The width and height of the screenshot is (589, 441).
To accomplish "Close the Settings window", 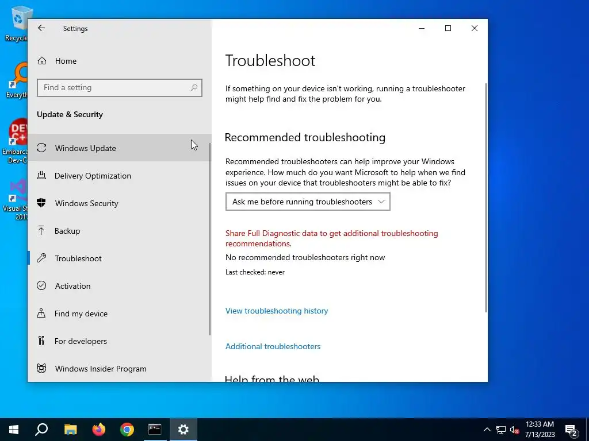I will [x=475, y=28].
